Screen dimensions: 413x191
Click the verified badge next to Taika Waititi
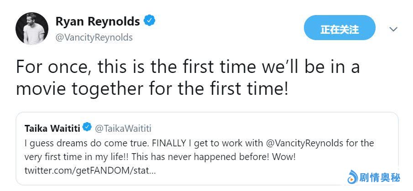coord(87,126)
